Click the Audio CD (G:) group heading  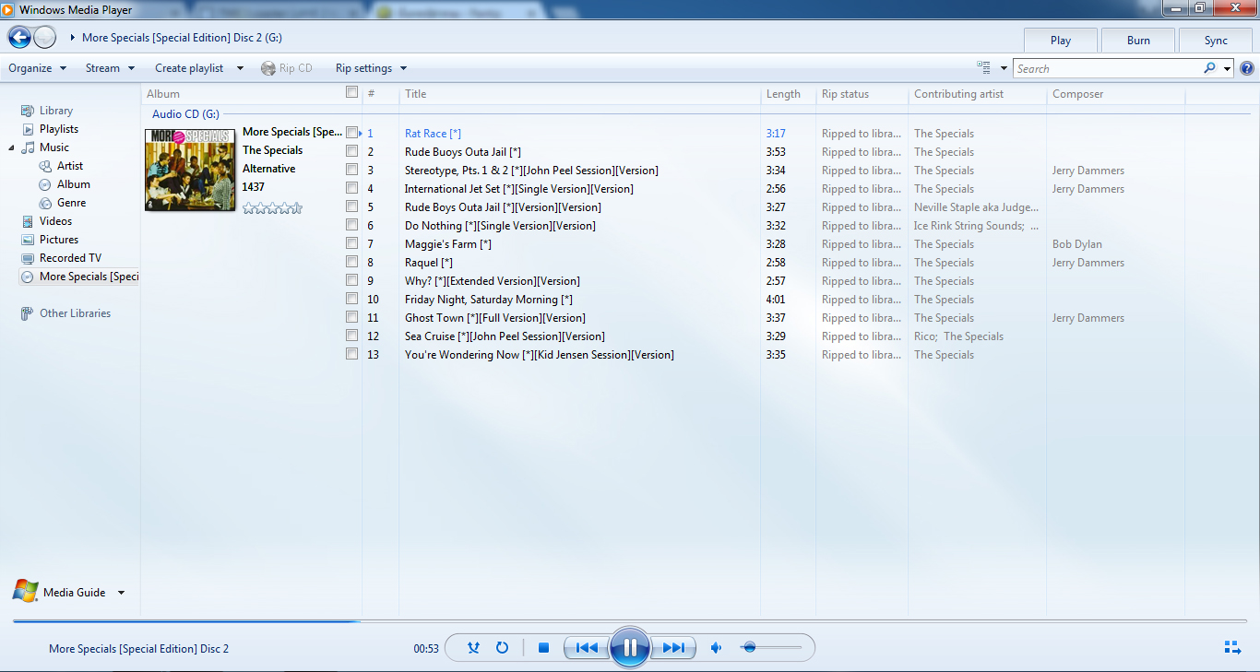(x=185, y=115)
